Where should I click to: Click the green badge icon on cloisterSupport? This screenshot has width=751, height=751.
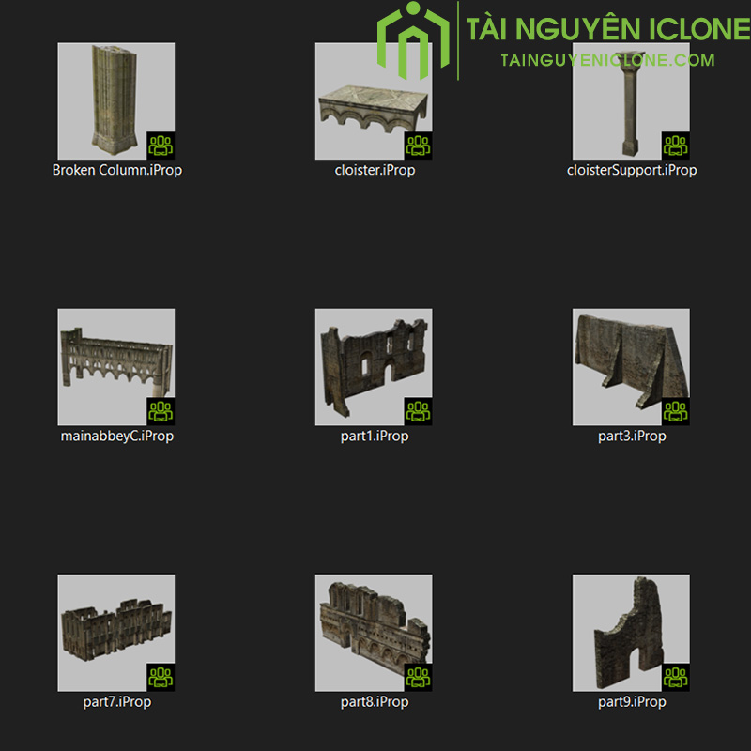tap(676, 146)
